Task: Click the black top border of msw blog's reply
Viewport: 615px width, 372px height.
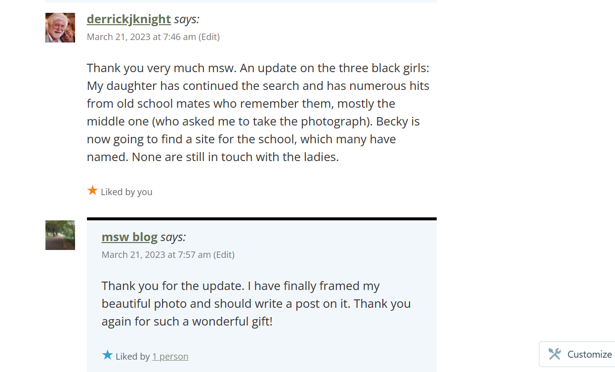Action: 262,219
